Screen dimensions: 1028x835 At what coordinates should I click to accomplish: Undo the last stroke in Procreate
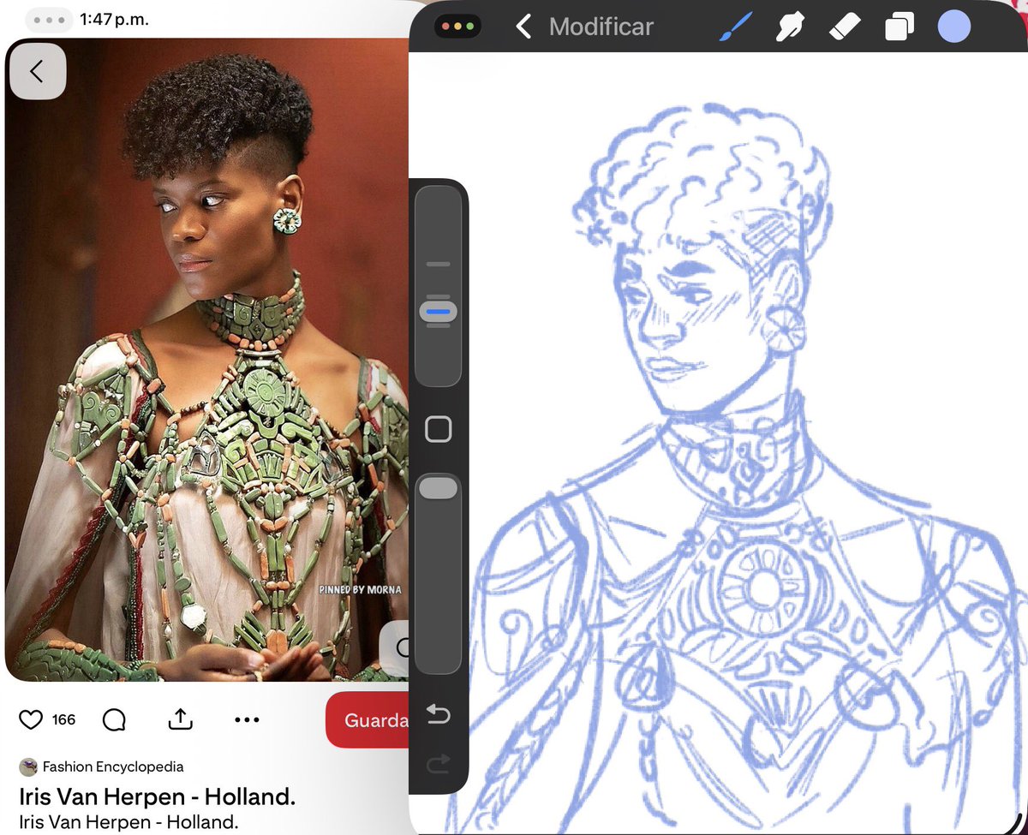click(x=438, y=714)
